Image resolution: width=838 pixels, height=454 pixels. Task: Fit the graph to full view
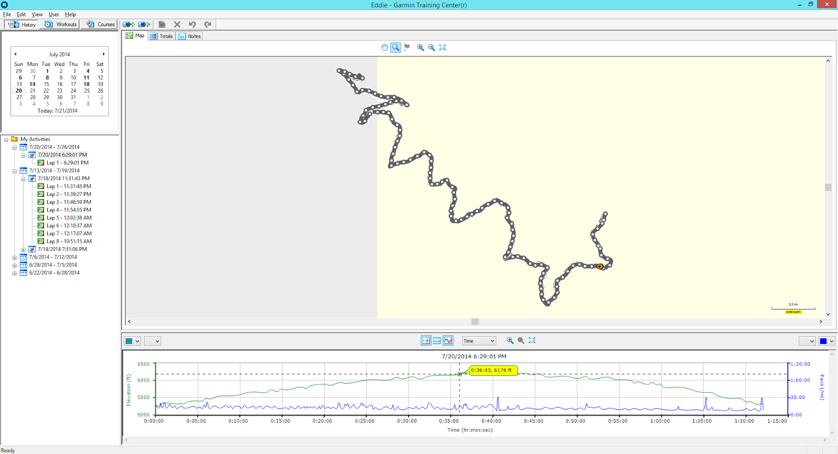coord(532,340)
